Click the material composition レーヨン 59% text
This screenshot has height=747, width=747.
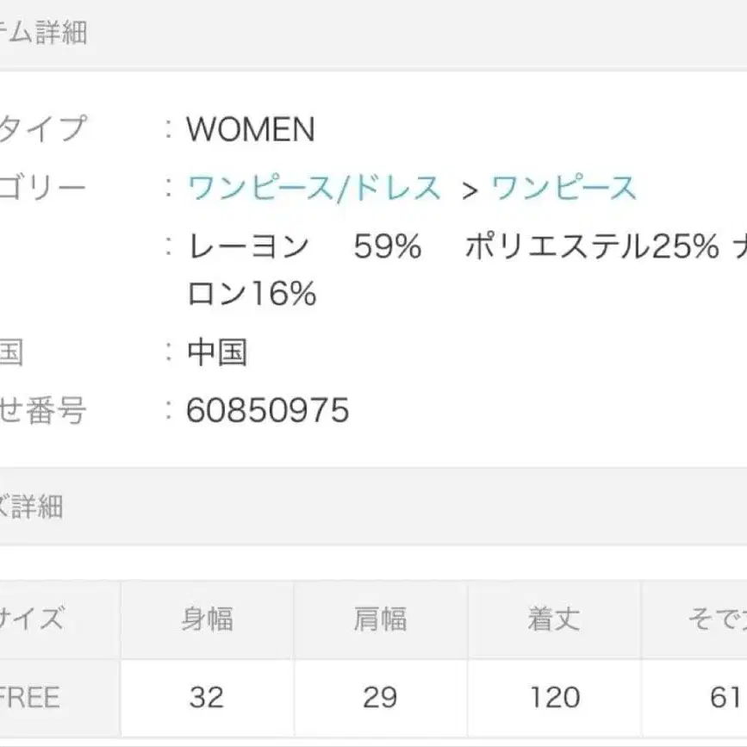pos(302,247)
